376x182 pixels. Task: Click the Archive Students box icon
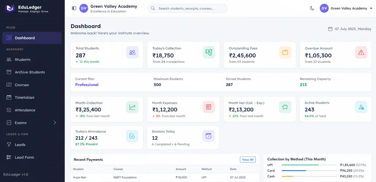[9, 72]
